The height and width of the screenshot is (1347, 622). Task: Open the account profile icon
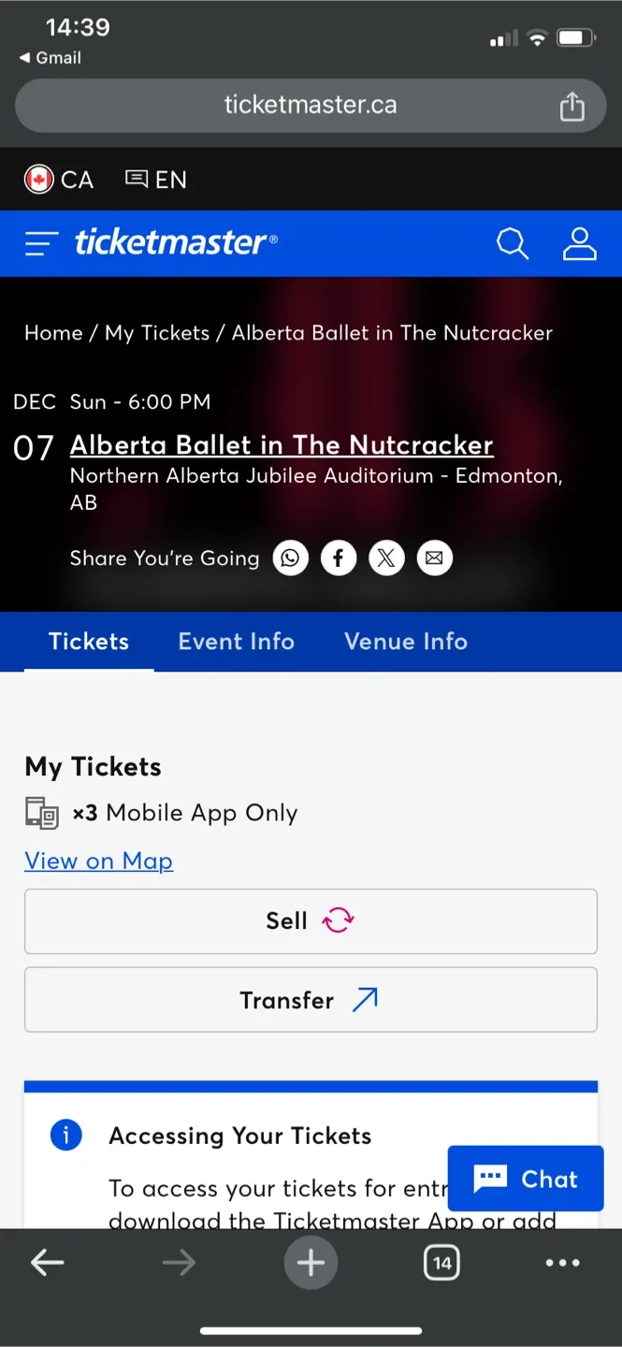(579, 243)
